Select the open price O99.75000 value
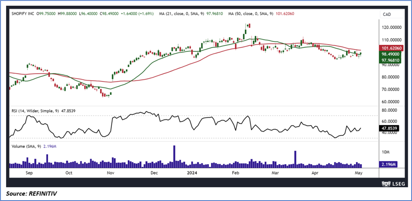412x201 pixels. (46, 13)
